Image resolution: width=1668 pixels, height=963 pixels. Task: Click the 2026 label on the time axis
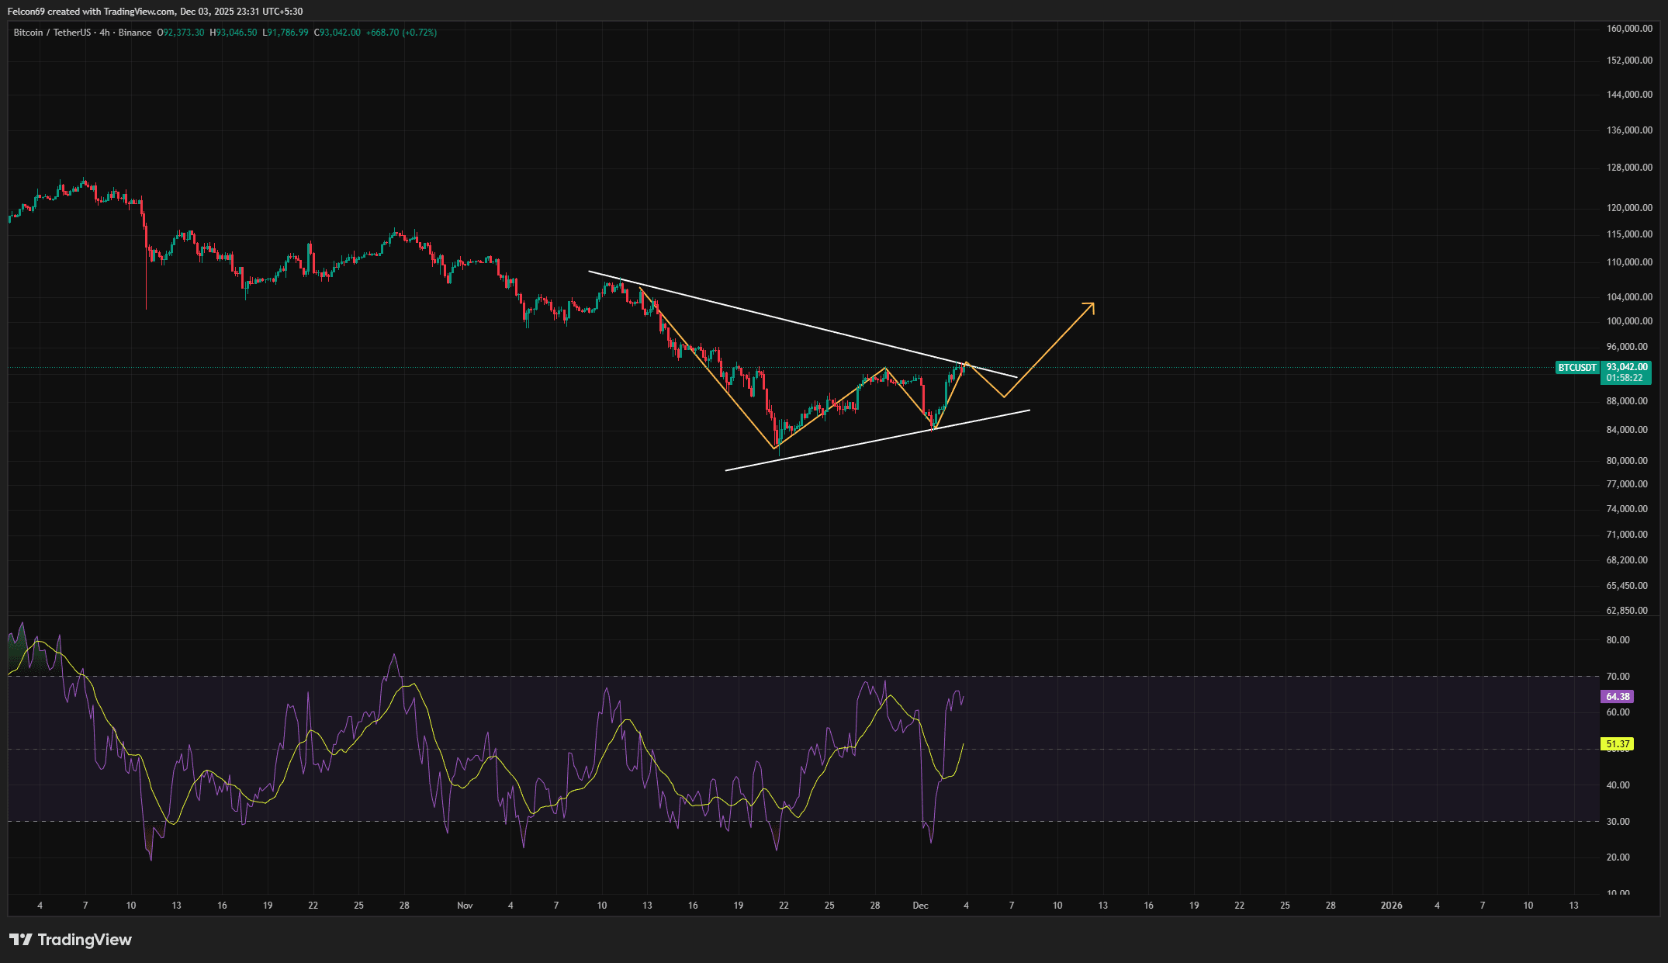click(x=1391, y=906)
